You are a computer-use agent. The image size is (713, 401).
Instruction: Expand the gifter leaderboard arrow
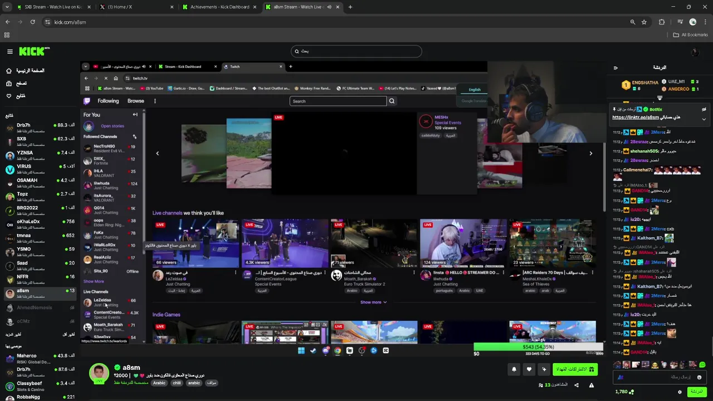(x=660, y=98)
